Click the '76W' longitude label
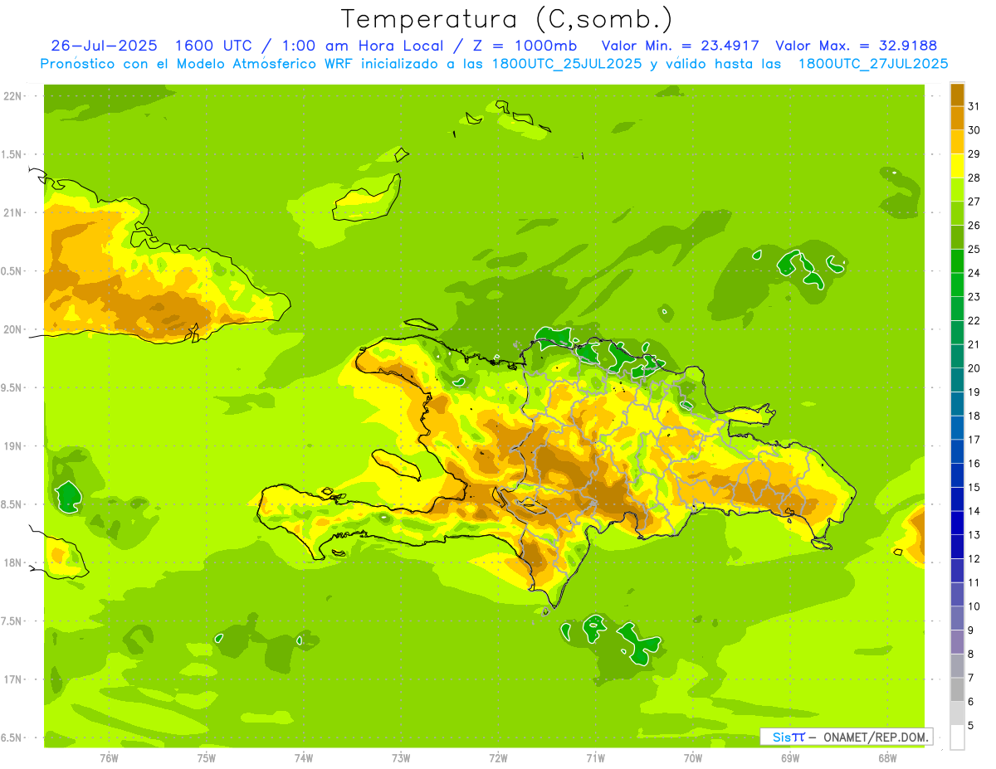 pos(109,758)
